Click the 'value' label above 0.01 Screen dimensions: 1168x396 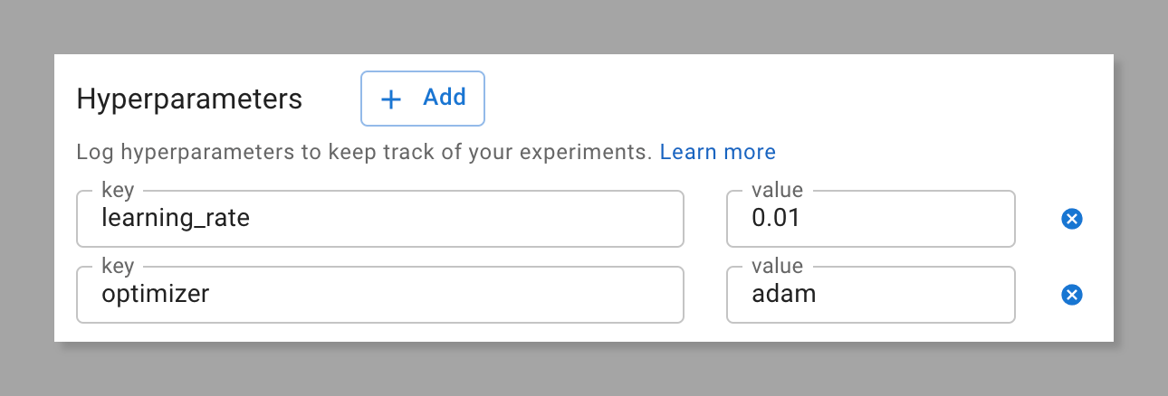click(777, 191)
